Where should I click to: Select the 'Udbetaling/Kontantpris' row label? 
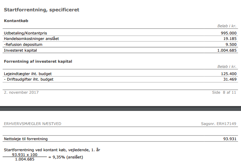coord(25,33)
